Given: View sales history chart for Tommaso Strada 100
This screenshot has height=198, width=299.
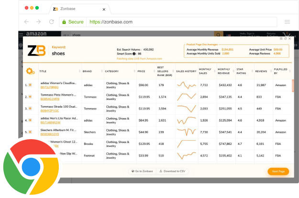Looking at the screenshot, I should pos(187,109).
